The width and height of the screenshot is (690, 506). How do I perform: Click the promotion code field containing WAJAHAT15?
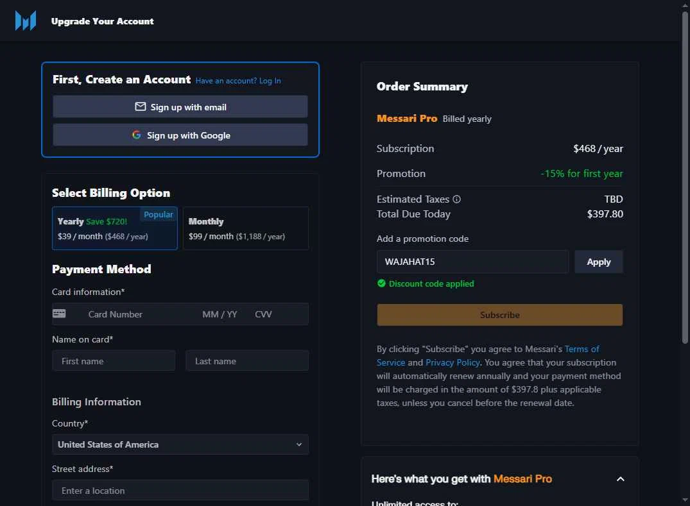pos(472,262)
